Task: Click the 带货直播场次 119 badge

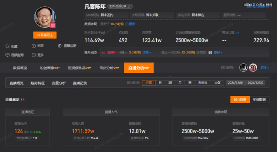Action: pyautogui.click(x=27, y=138)
